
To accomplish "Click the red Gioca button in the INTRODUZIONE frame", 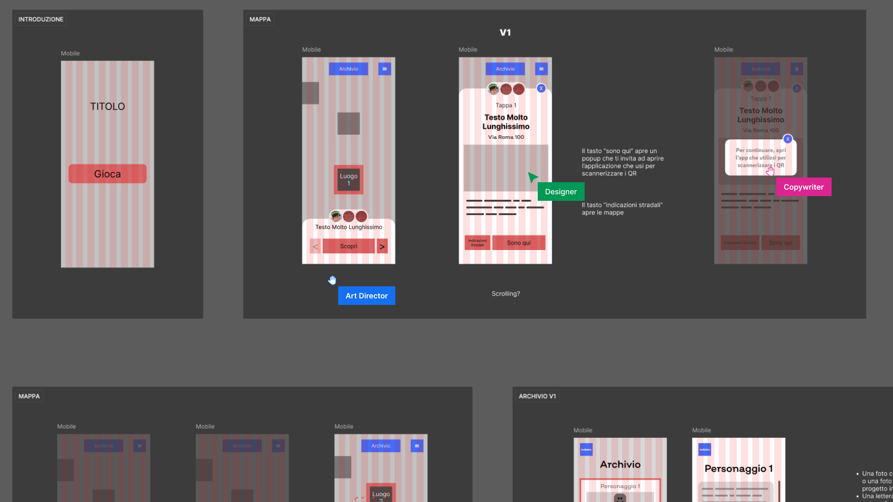I will (107, 174).
